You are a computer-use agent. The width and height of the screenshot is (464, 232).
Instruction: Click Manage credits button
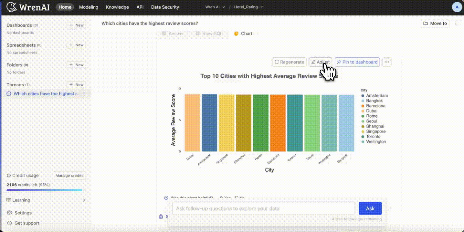click(x=69, y=176)
